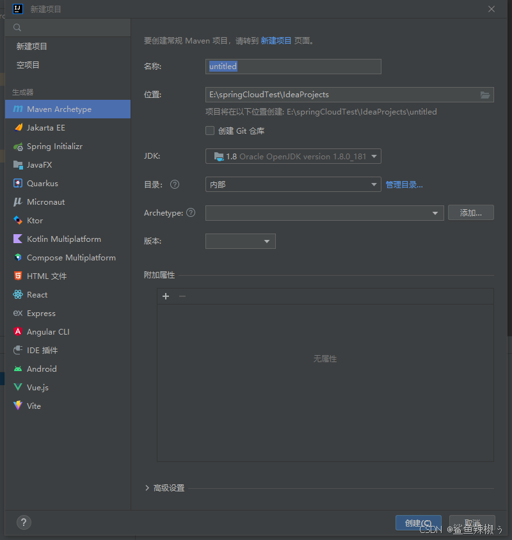Screen dimensions: 512x540
Task: Choose the Jakarta EE generator icon
Action: pyautogui.click(x=18, y=128)
